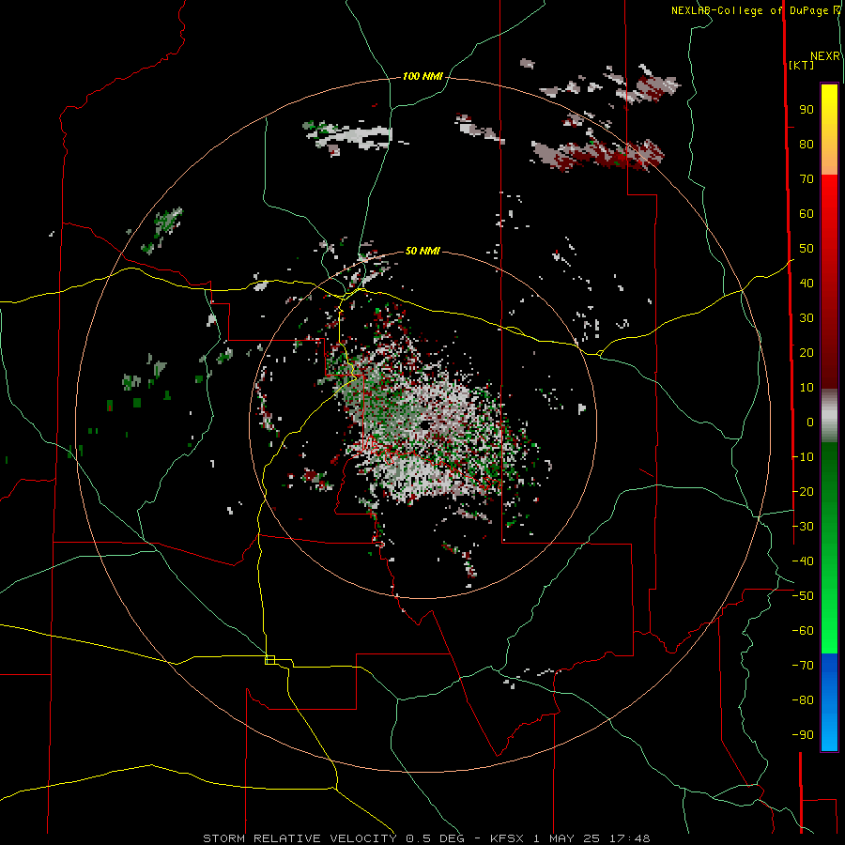This screenshot has width=845, height=845.
Task: Select the -80 value on the velocity scale
Action: [x=803, y=700]
